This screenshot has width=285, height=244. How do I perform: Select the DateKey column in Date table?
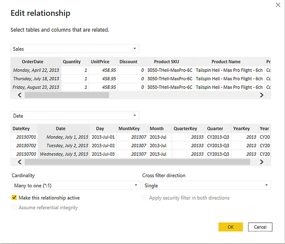pyautogui.click(x=21, y=129)
